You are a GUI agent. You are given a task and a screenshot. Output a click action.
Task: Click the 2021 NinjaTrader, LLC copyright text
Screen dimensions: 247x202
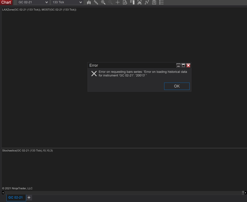point(17,188)
